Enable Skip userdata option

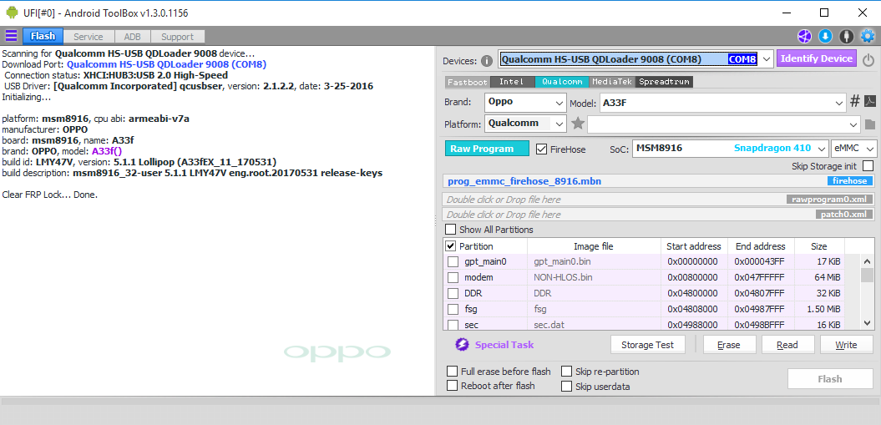point(566,387)
